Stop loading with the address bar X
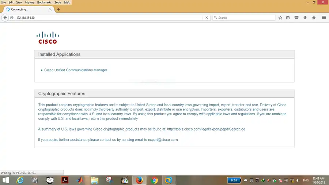 (x=207, y=18)
